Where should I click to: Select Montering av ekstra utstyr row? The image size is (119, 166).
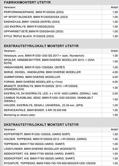tap(61, 115)
